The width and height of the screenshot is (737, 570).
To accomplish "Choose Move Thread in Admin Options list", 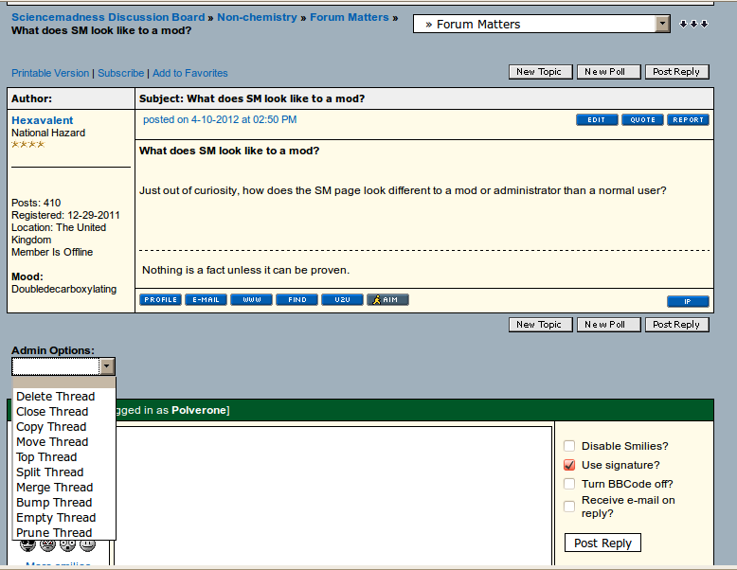I will 52,442.
